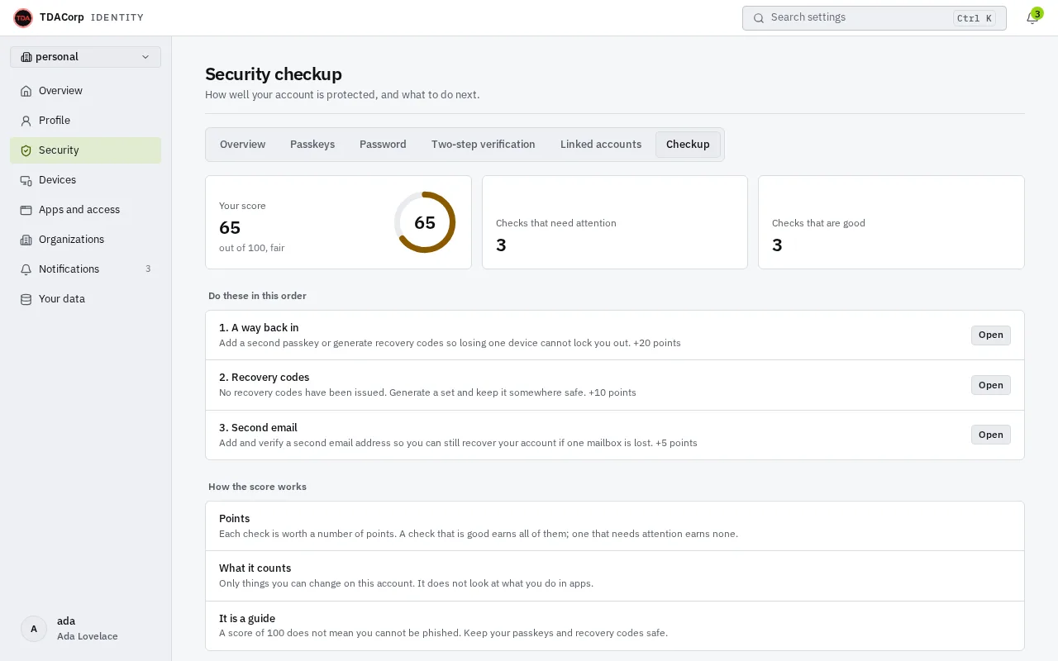The image size is (1058, 661).
Task: Click the 'What it counts' row
Action: click(x=615, y=576)
